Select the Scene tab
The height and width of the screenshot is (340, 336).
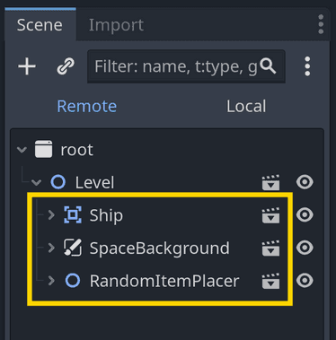(x=40, y=25)
